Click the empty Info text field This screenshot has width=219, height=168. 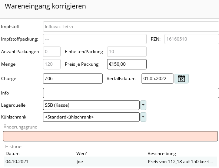point(131,93)
